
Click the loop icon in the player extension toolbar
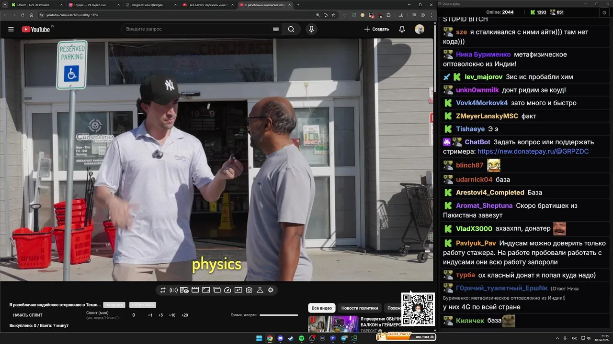point(163,290)
